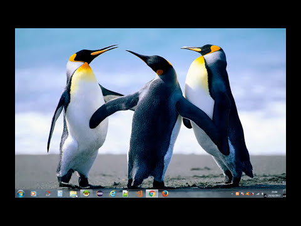Image resolution: width=301 pixels, height=226 pixels.
Task: Open the Windows Start menu orb
Action: click(21, 193)
